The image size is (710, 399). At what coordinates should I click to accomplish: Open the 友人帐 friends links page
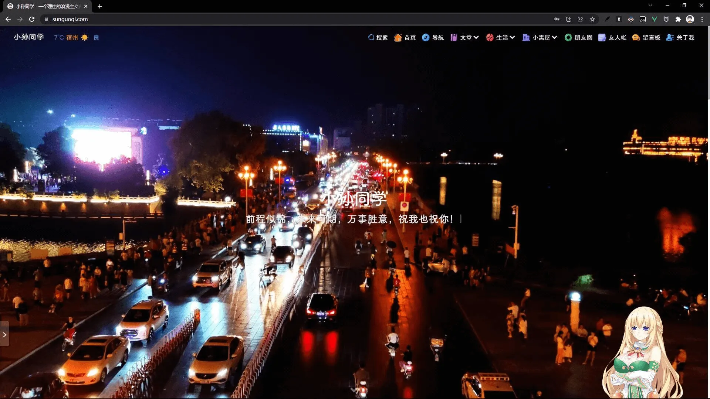612,37
